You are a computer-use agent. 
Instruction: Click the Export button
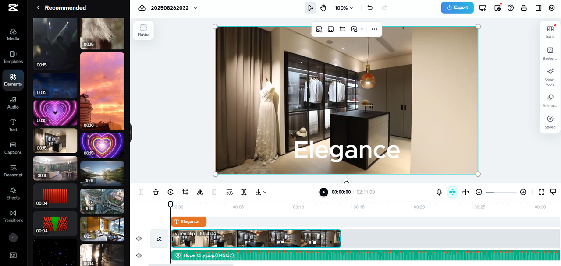point(457,7)
